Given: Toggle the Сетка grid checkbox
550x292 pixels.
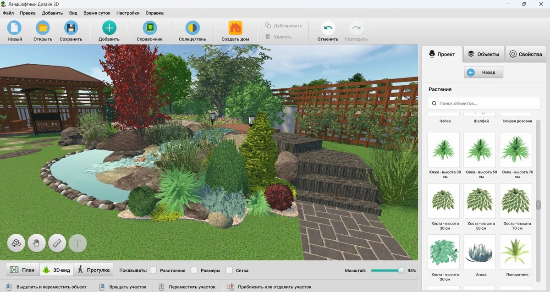Looking at the screenshot, I should (229, 270).
